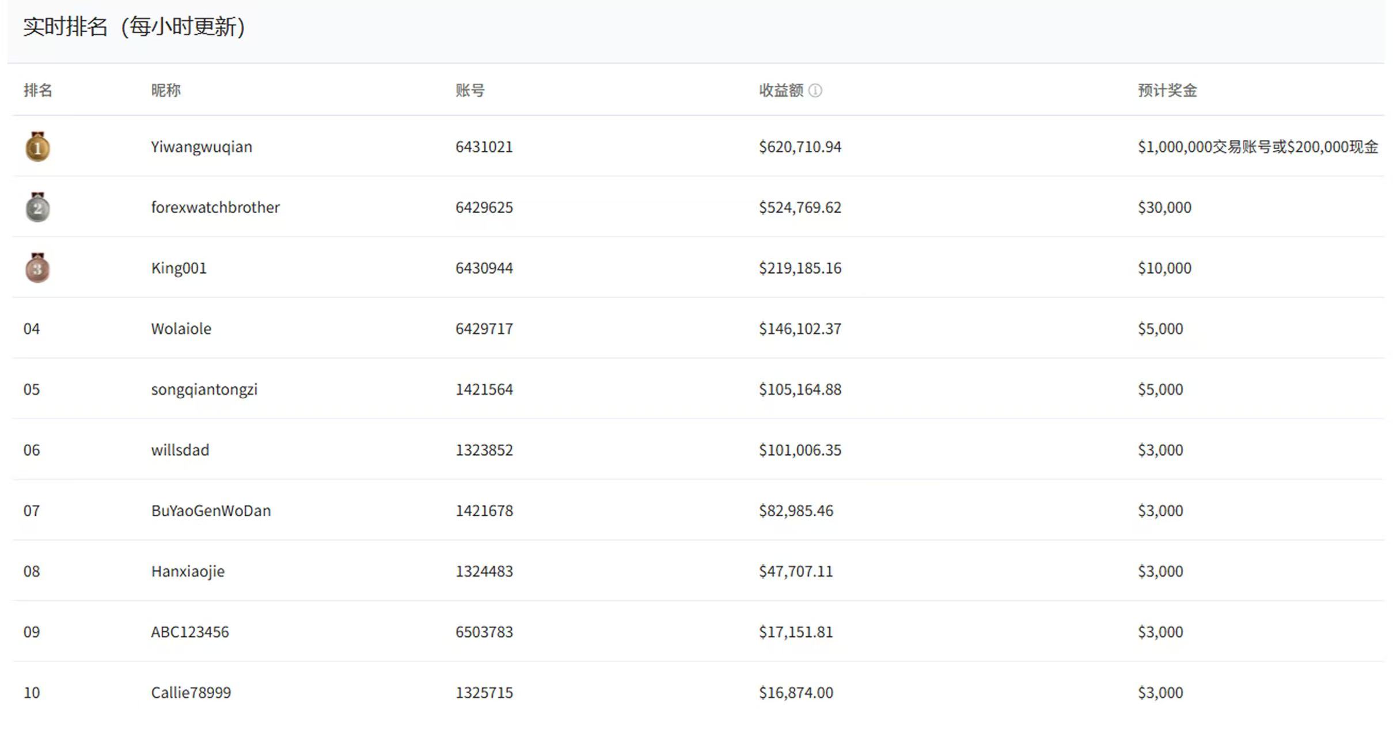Open the Yiwangwuqian nickname entry
This screenshot has width=1393, height=737.
tap(202, 147)
